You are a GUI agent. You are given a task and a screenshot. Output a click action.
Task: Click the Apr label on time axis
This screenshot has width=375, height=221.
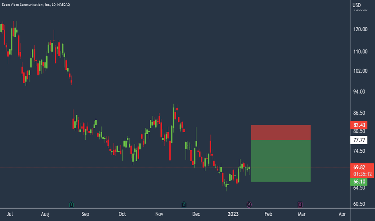click(342, 214)
